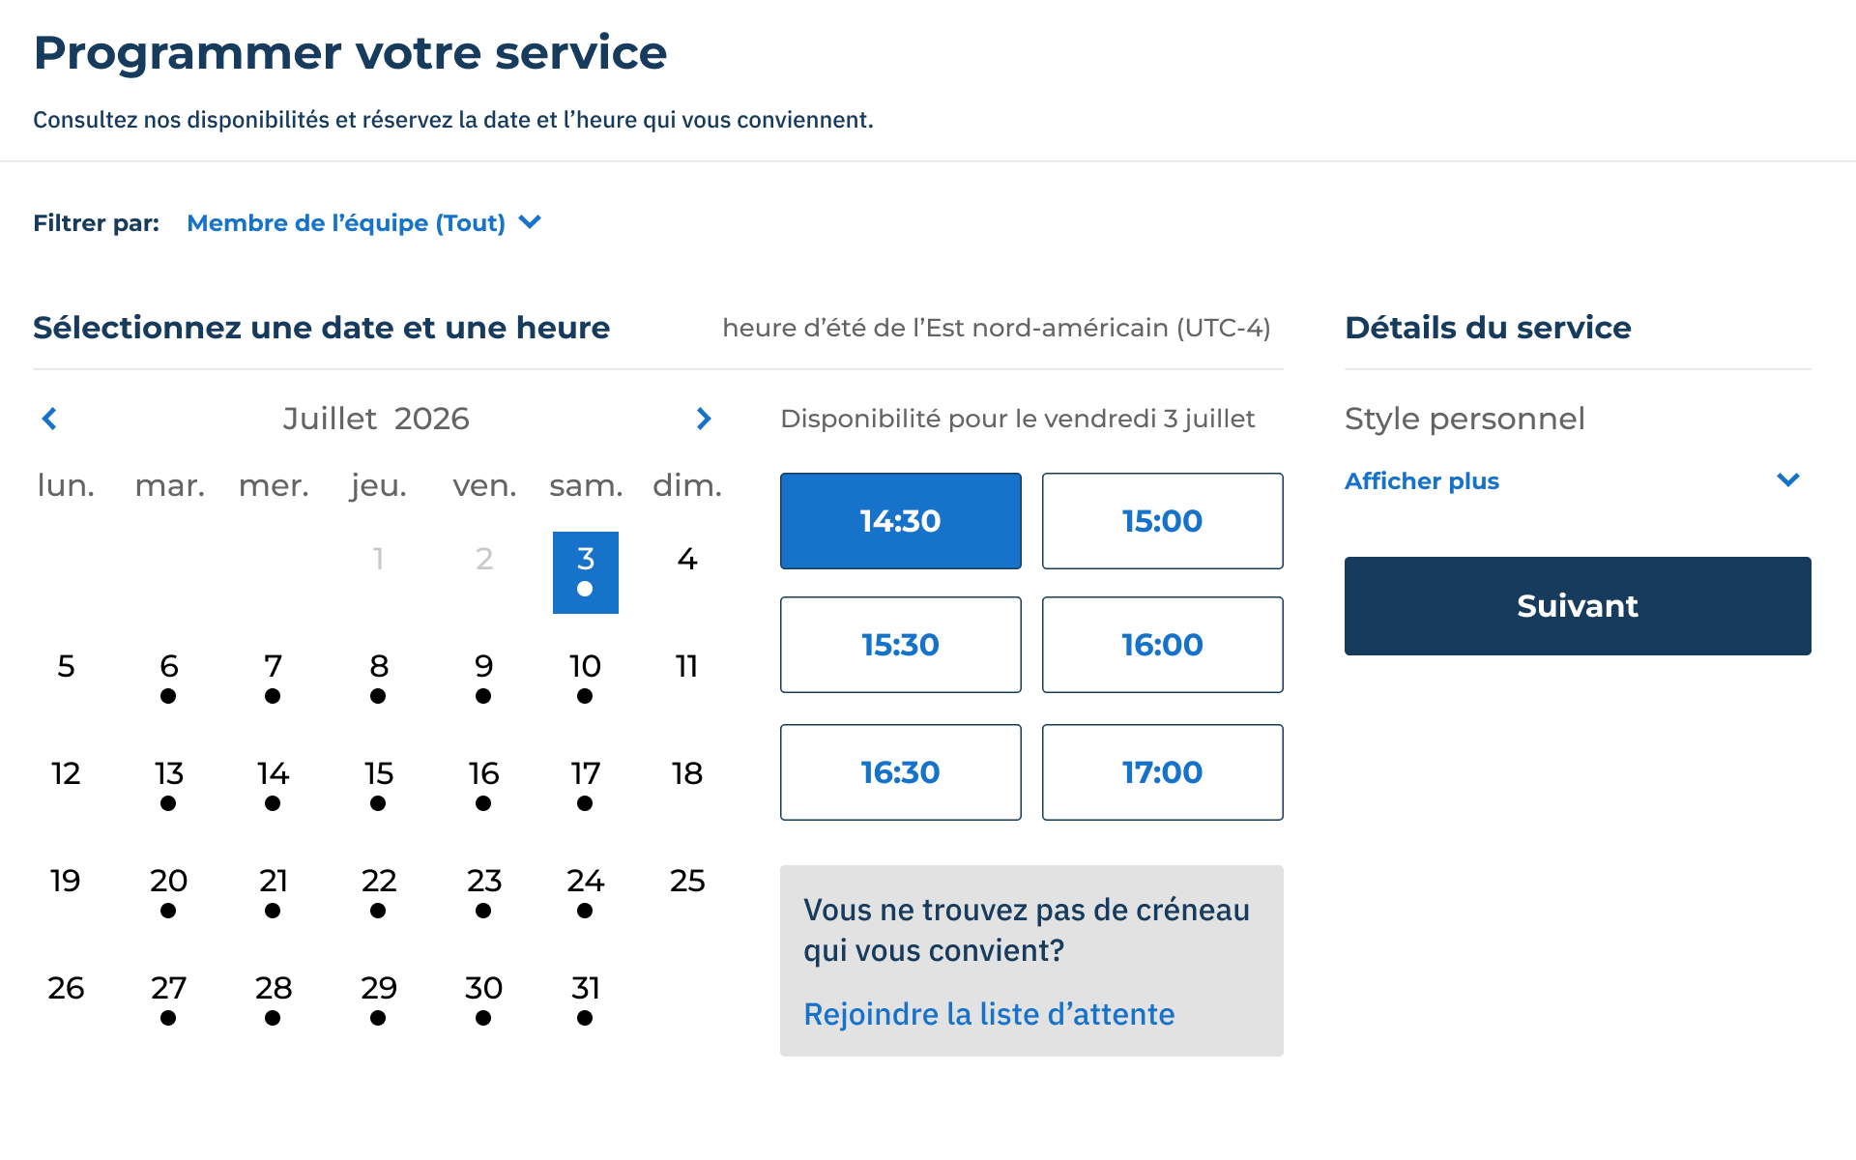Choose July 24 in the calendar
Screen dimensions: 1856x1160
click(585, 893)
